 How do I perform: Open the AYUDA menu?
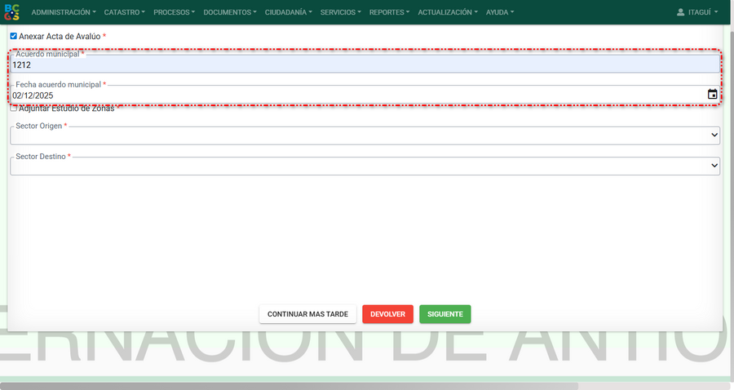499,12
